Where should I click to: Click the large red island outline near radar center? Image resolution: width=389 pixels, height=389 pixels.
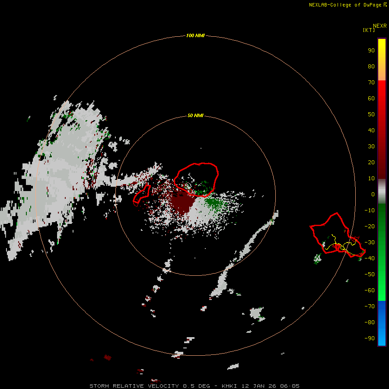click(x=196, y=180)
